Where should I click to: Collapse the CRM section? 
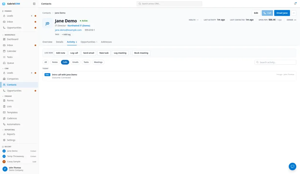point(5,69)
